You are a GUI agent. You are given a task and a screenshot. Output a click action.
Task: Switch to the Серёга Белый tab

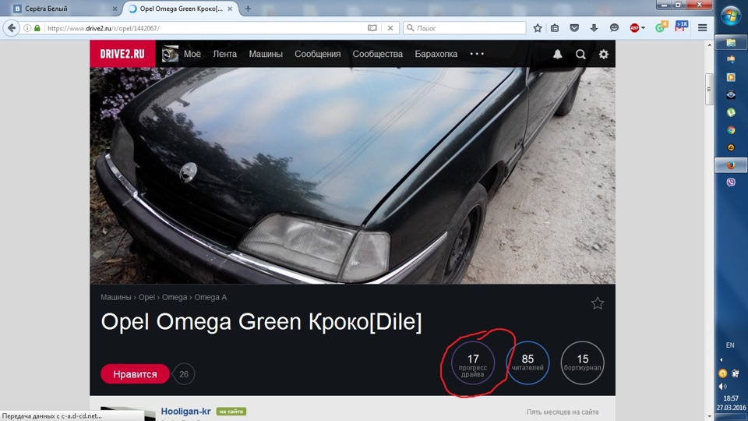61,9
